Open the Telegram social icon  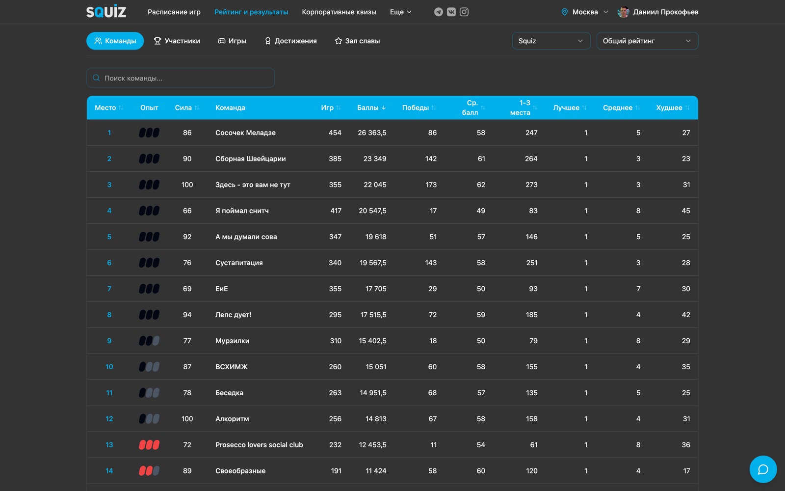[x=439, y=12]
